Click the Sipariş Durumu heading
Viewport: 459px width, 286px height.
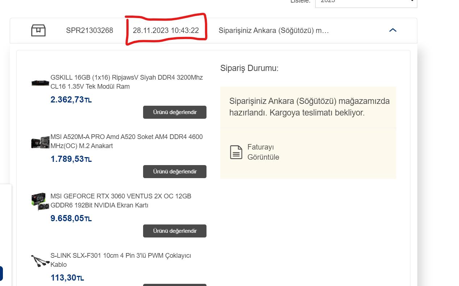pos(249,68)
